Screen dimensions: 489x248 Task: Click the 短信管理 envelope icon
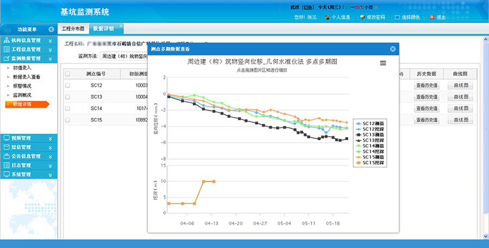tap(7, 147)
